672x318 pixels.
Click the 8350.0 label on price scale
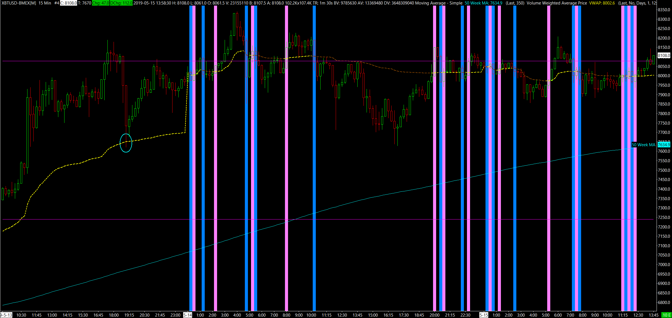click(x=664, y=10)
